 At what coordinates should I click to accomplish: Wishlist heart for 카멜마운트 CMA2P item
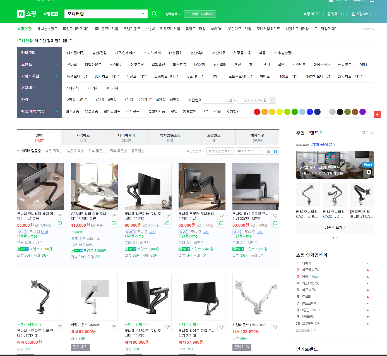click(114, 327)
